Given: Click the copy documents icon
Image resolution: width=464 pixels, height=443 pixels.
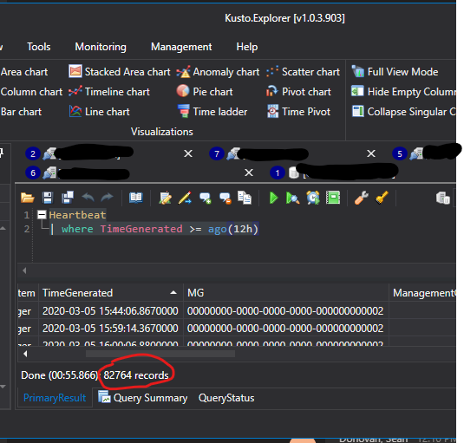Looking at the screenshot, I should point(245,198).
